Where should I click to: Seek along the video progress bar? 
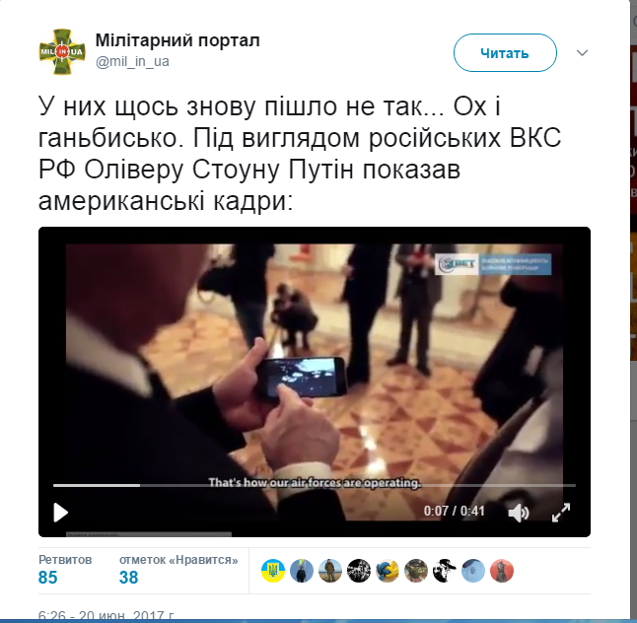point(314,485)
